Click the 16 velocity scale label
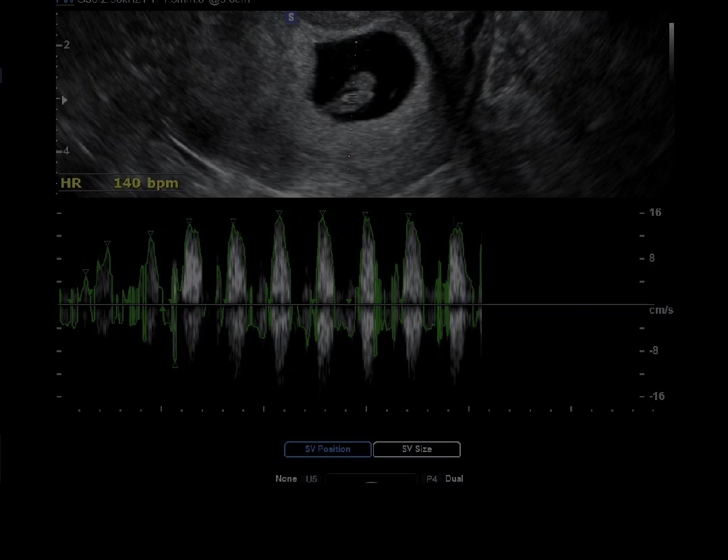Screen dimensions: 728x560 654,213
